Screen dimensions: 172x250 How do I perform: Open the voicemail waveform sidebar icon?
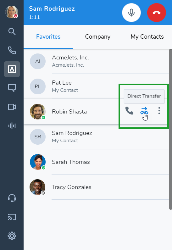pyautogui.click(x=12, y=126)
